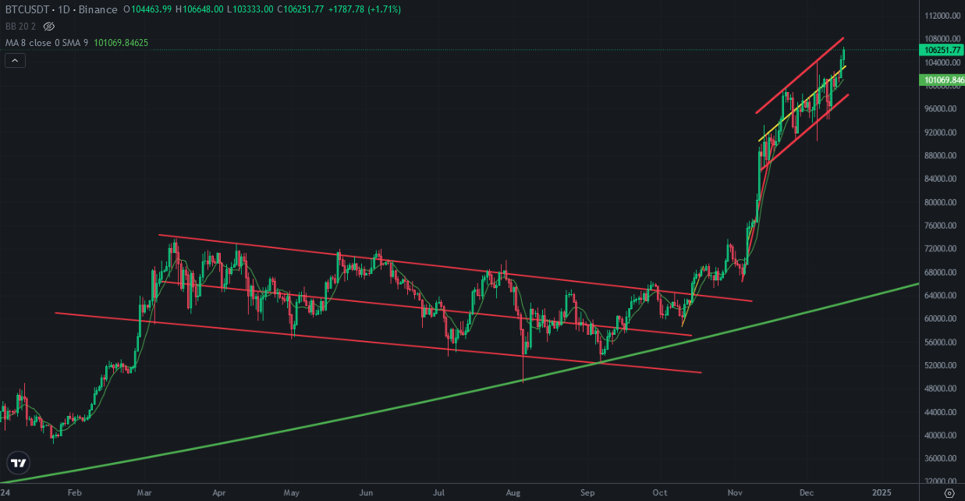Click the 40000.00 price axis label
The width and height of the screenshot is (965, 501).
942,435
